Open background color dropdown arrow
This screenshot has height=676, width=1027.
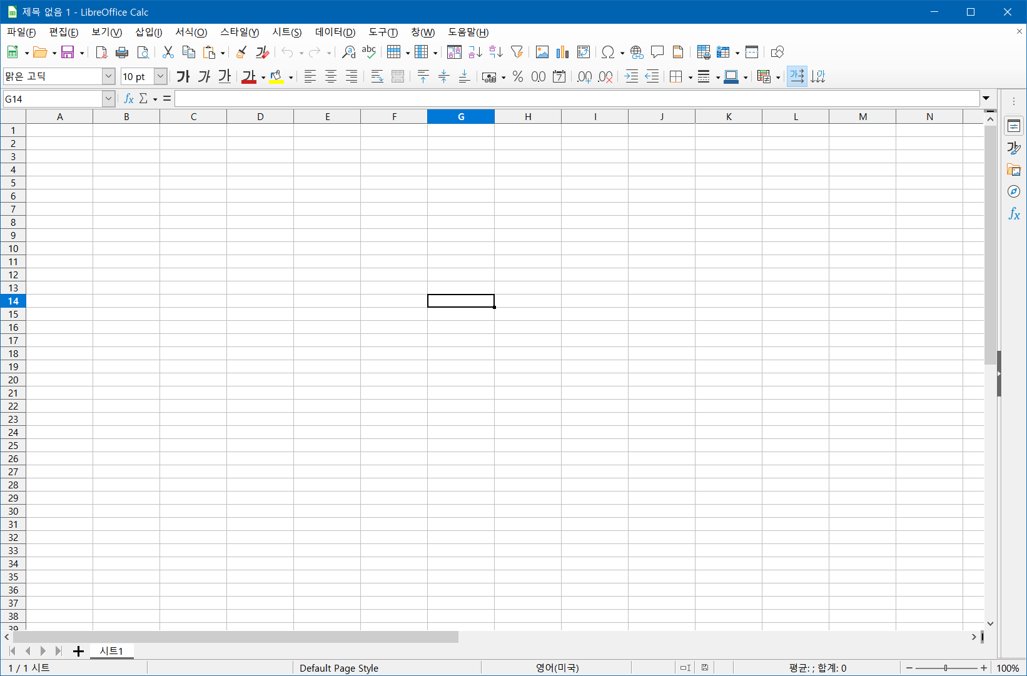291,78
